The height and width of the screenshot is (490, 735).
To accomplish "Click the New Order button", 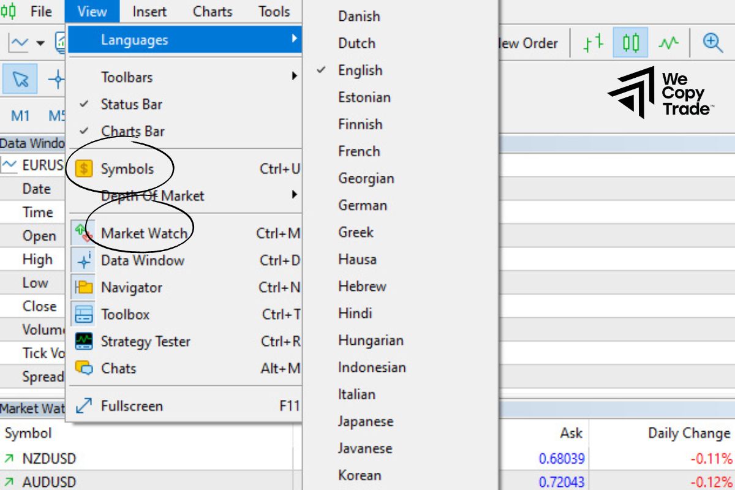I will (530, 43).
